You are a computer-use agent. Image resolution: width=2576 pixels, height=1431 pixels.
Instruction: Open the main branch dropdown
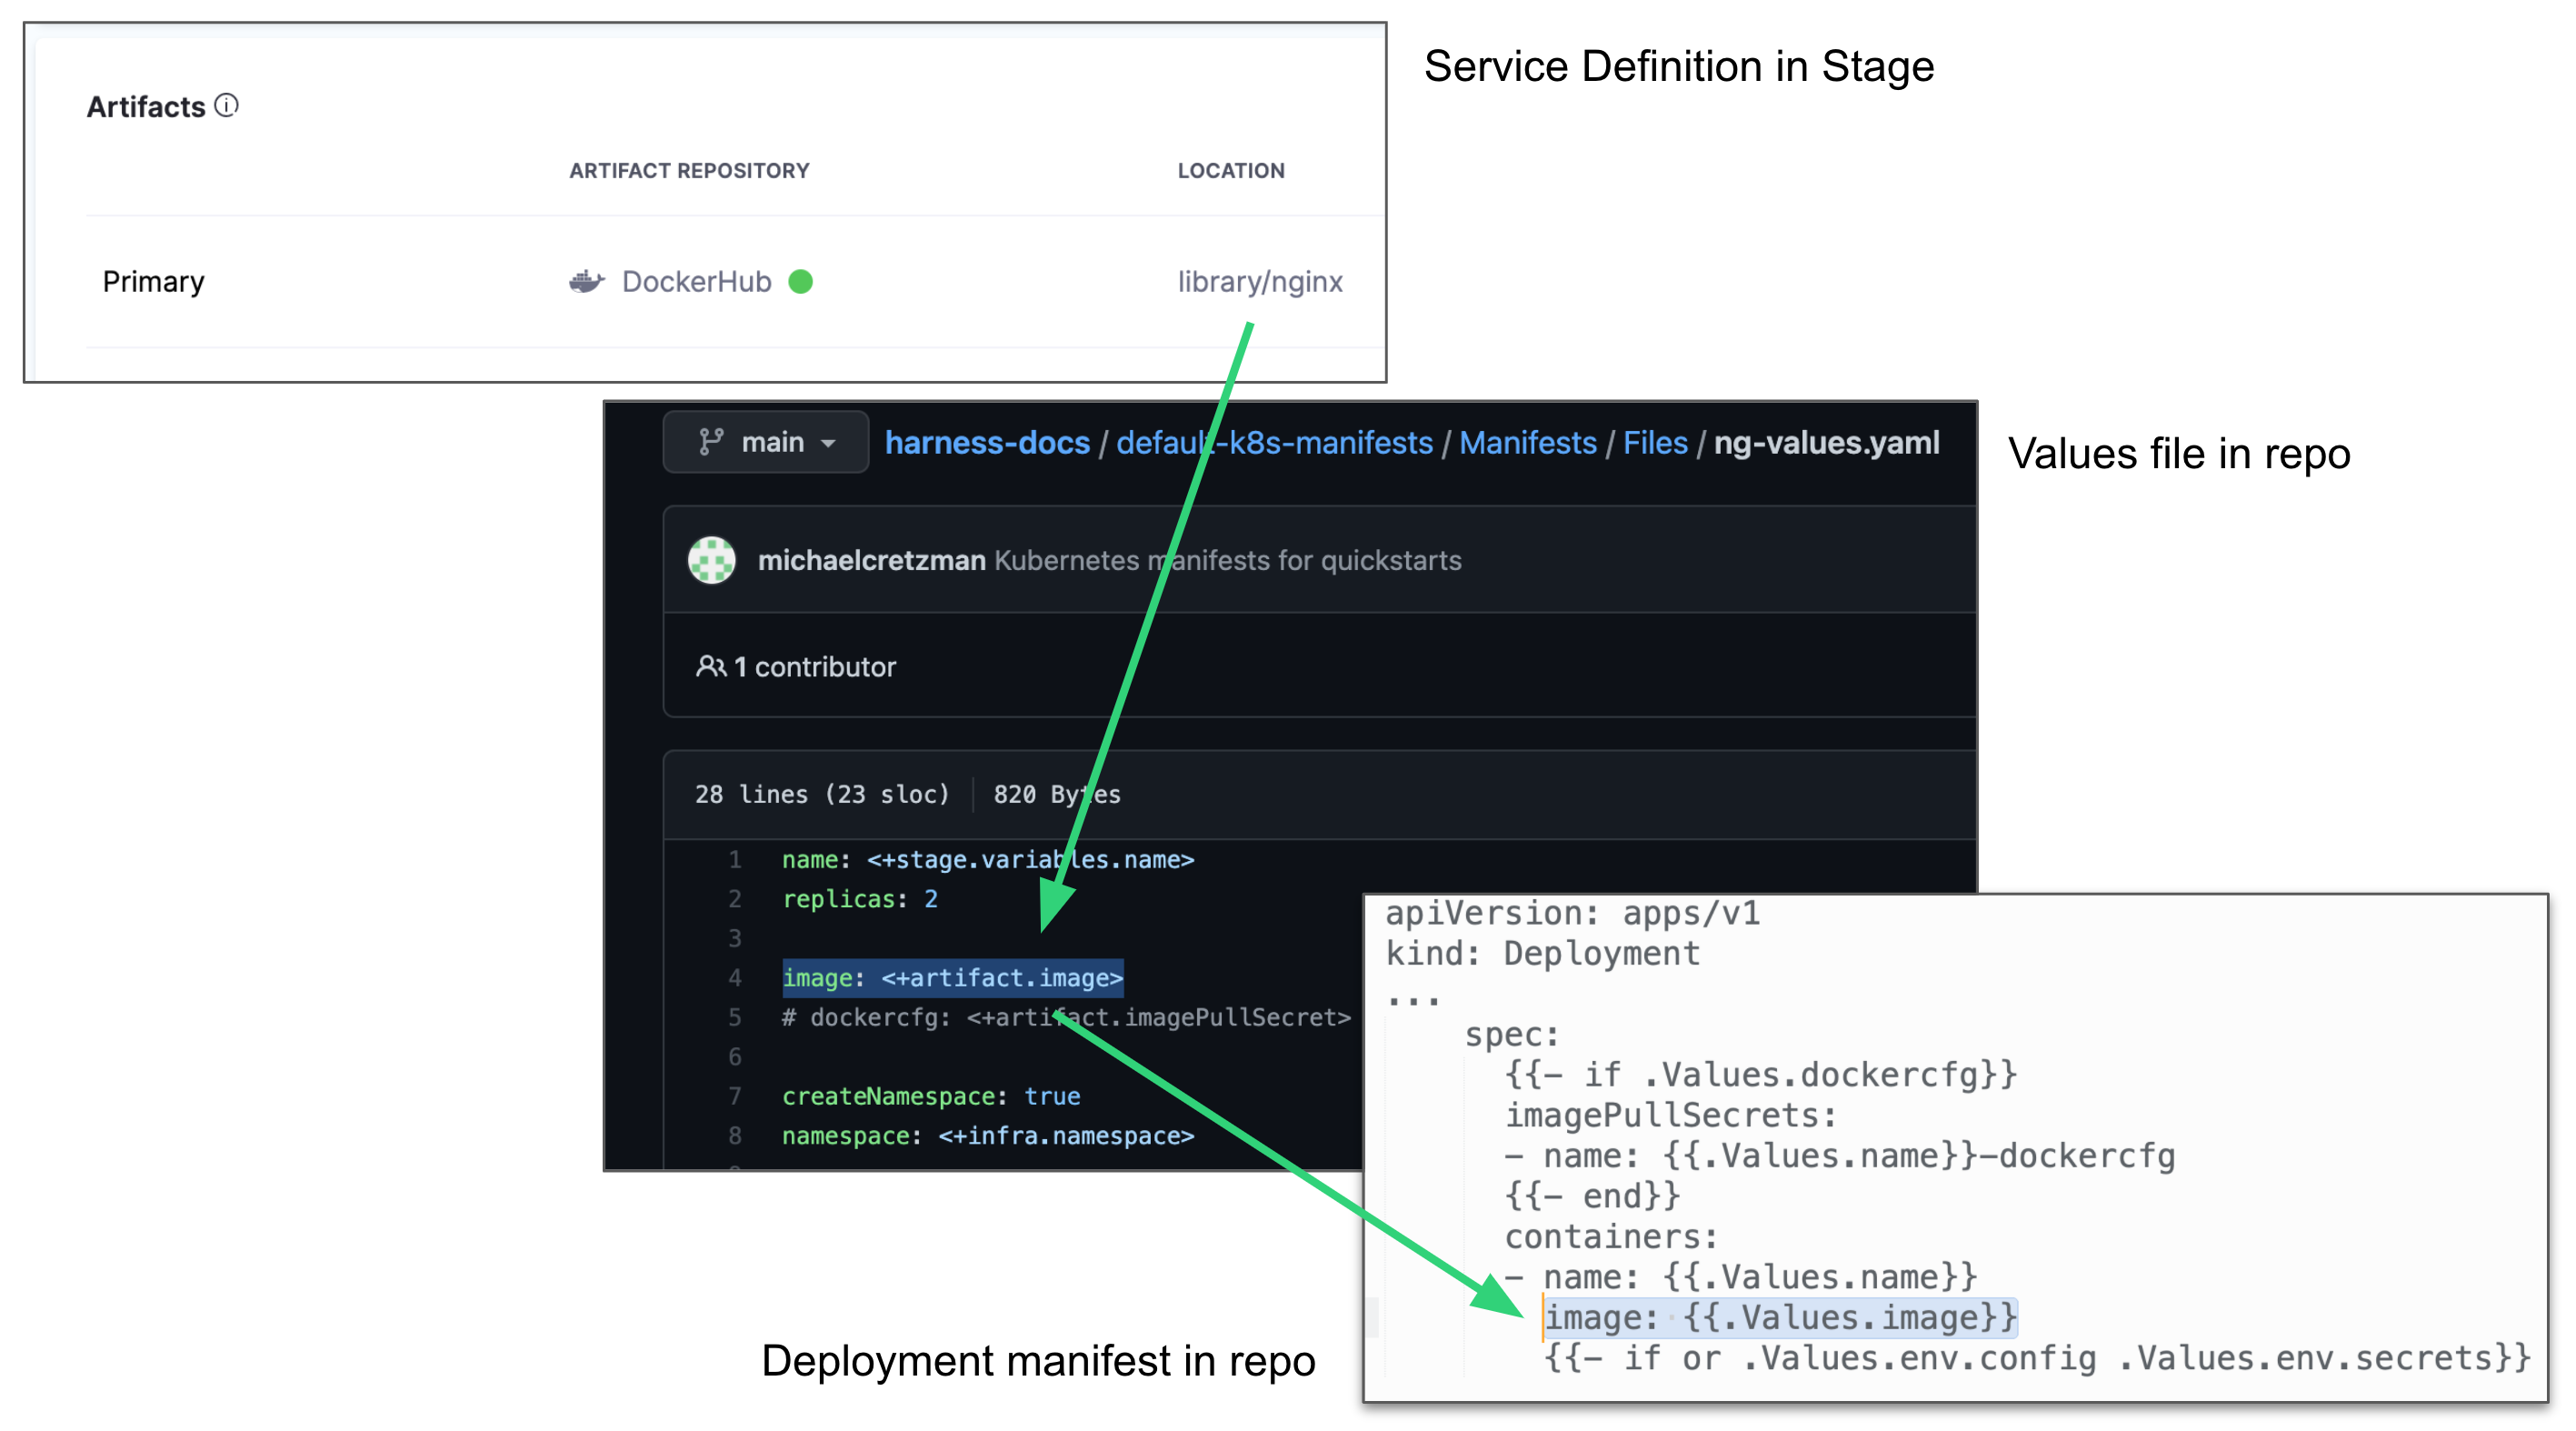tap(766, 442)
